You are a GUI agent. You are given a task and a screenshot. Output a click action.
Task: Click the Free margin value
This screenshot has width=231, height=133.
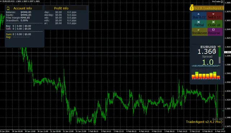point(25,18)
